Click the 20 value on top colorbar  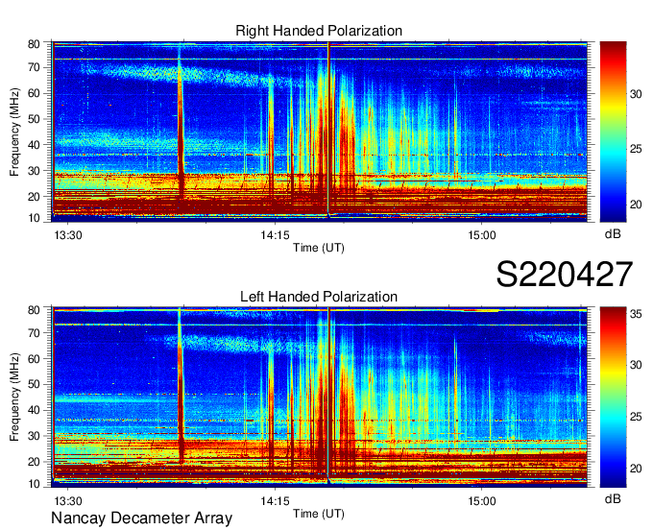coord(636,205)
